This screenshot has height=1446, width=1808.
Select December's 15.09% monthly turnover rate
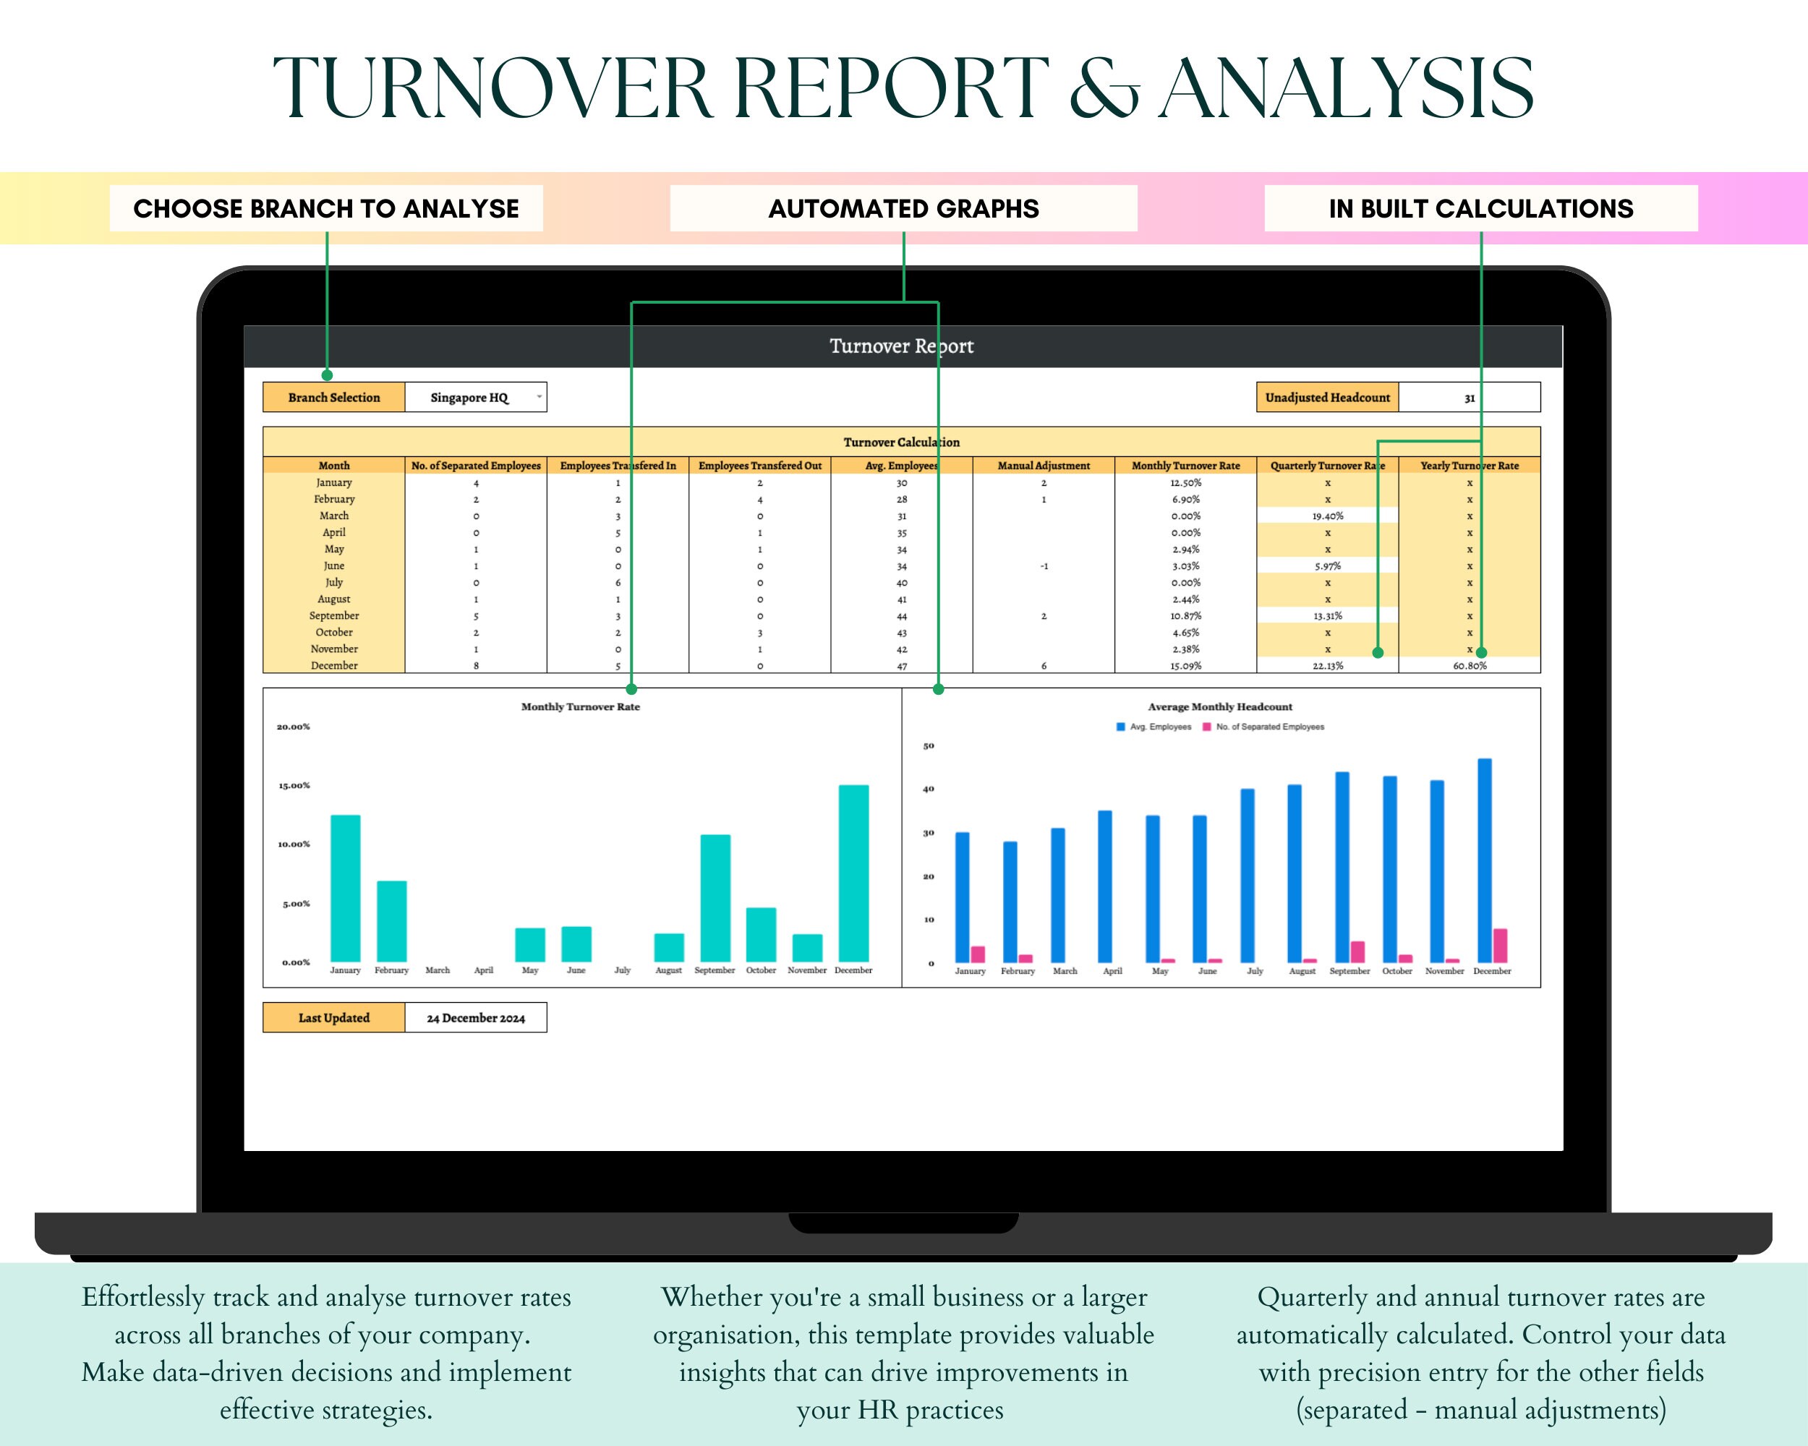pyautogui.click(x=1185, y=666)
